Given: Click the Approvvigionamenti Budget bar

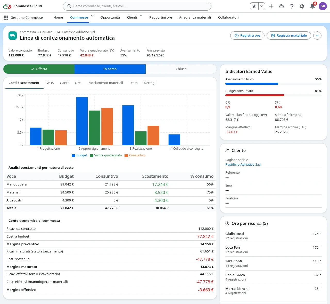Looking at the screenshot, I should [x=82, y=121].
